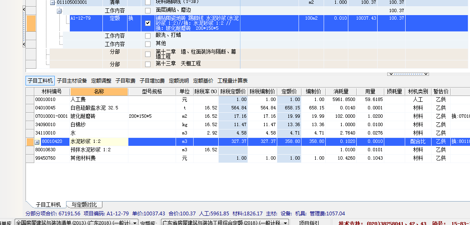Expand the 80010420 水泥砂浆 1:2 material row
This screenshot has width=470, height=225.
coord(37,142)
